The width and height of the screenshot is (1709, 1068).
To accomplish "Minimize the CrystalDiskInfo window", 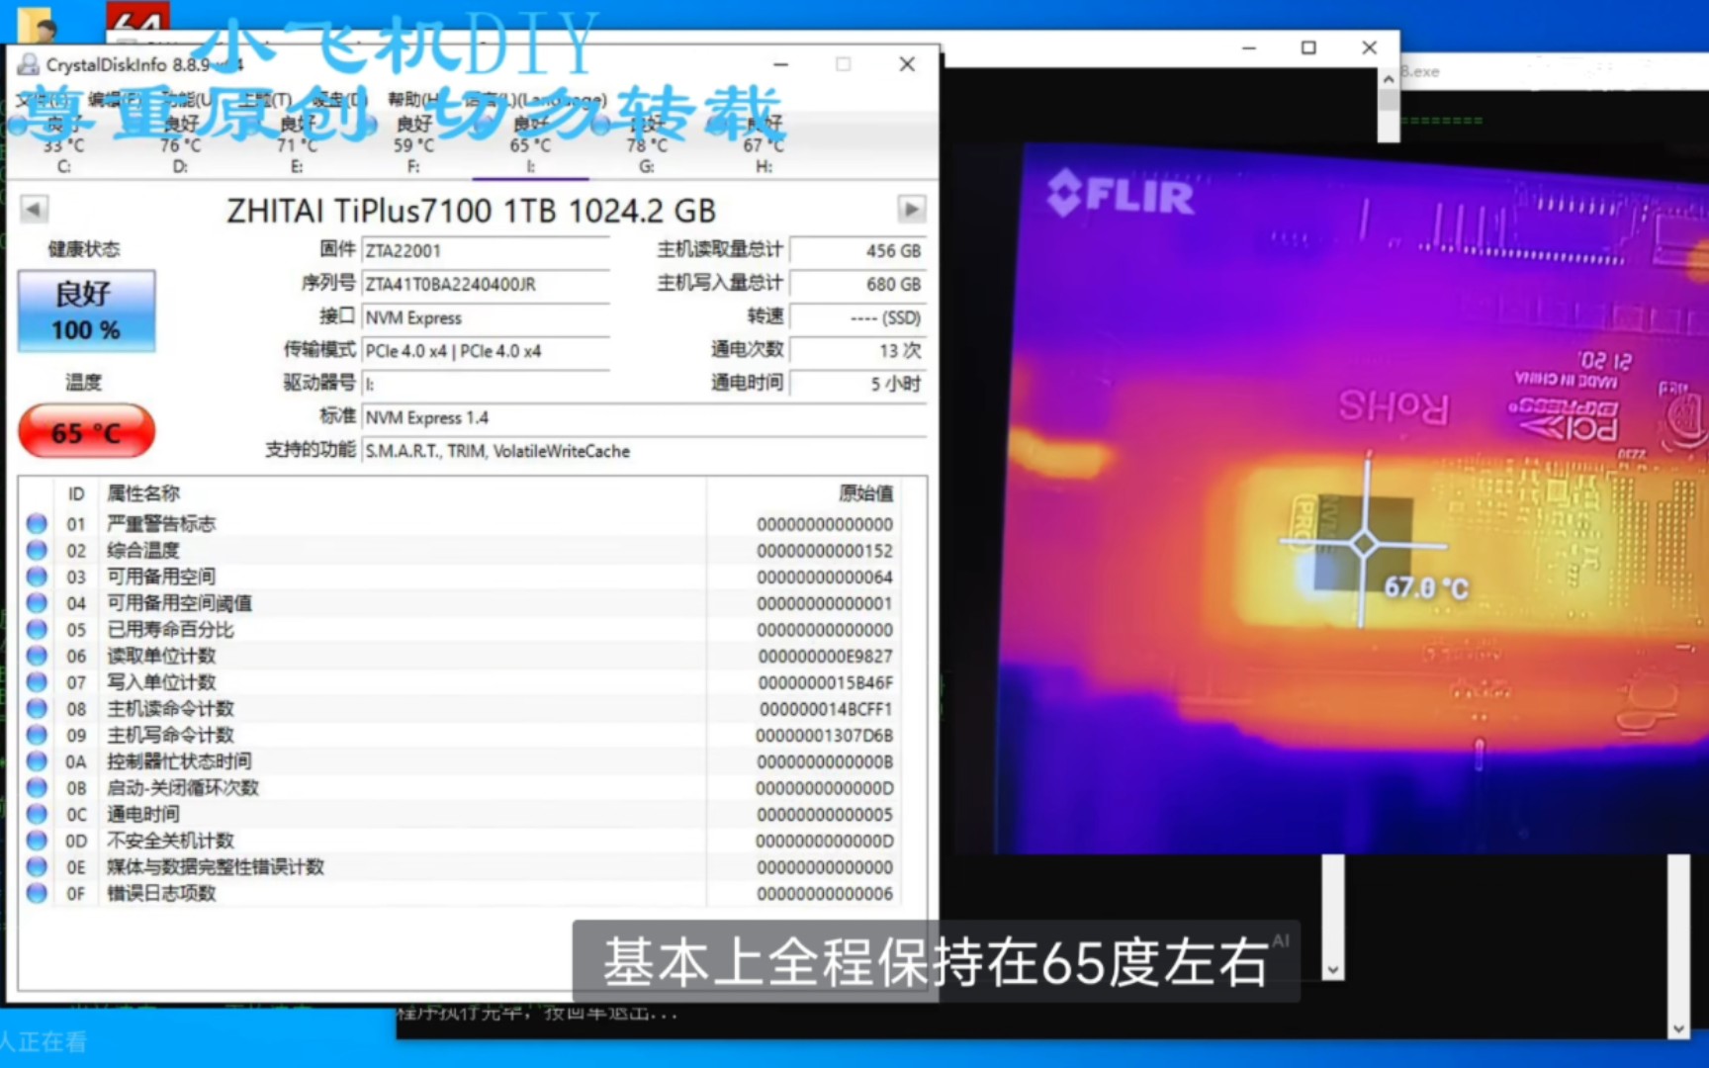I will click(780, 64).
